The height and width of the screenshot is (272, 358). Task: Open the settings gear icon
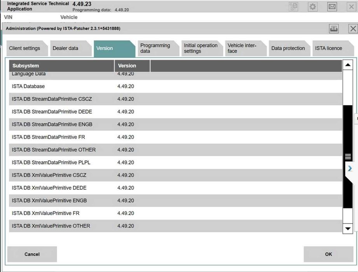tap(313, 6)
